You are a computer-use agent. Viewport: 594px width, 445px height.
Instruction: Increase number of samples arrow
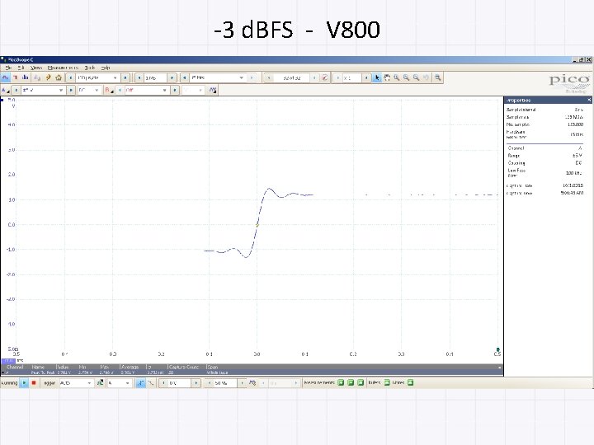(172, 77)
